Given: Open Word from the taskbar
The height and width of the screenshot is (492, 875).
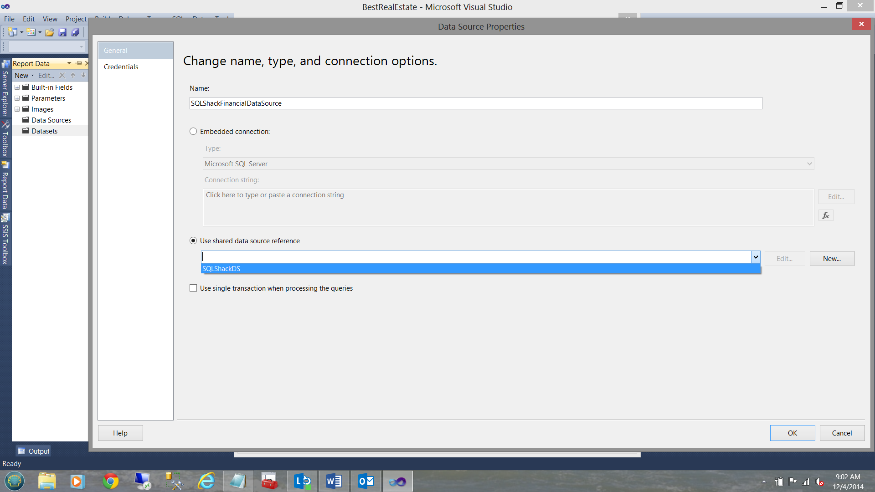Looking at the screenshot, I should click(x=334, y=481).
